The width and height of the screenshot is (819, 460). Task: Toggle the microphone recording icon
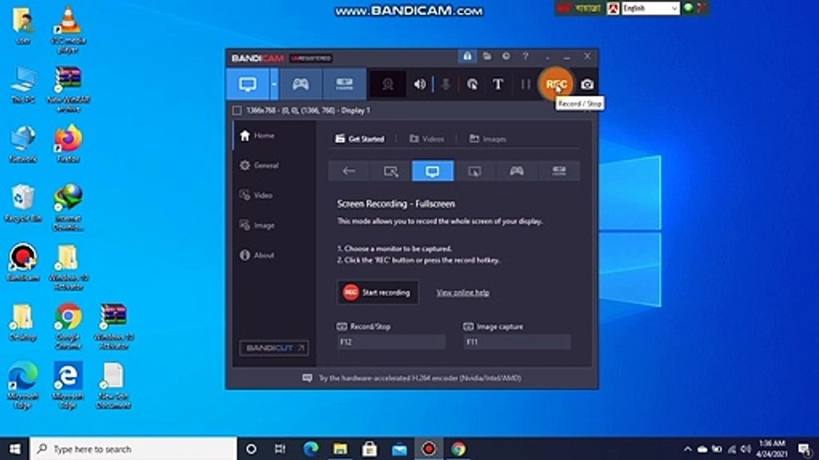(446, 84)
